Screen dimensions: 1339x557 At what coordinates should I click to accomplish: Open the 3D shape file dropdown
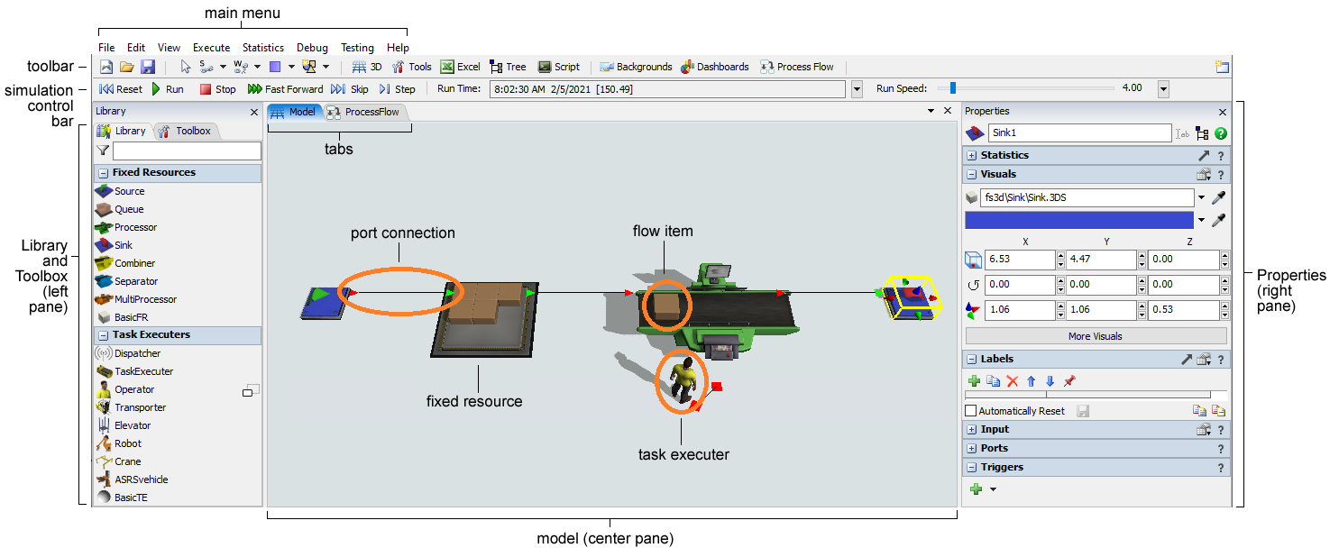(x=1201, y=197)
